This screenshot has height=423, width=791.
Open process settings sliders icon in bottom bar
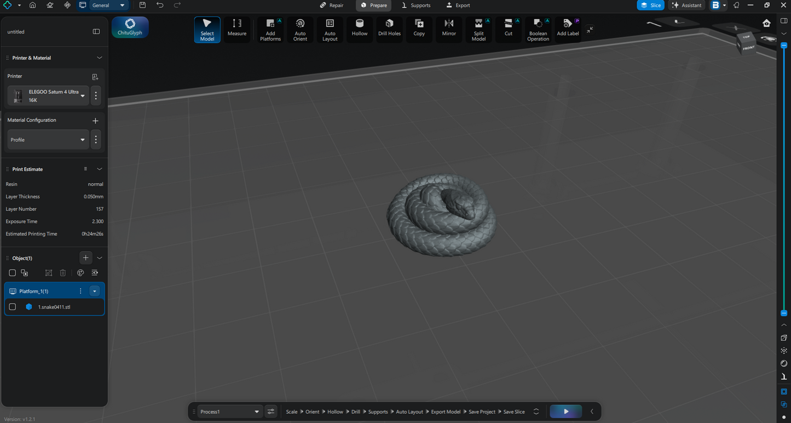(271, 411)
